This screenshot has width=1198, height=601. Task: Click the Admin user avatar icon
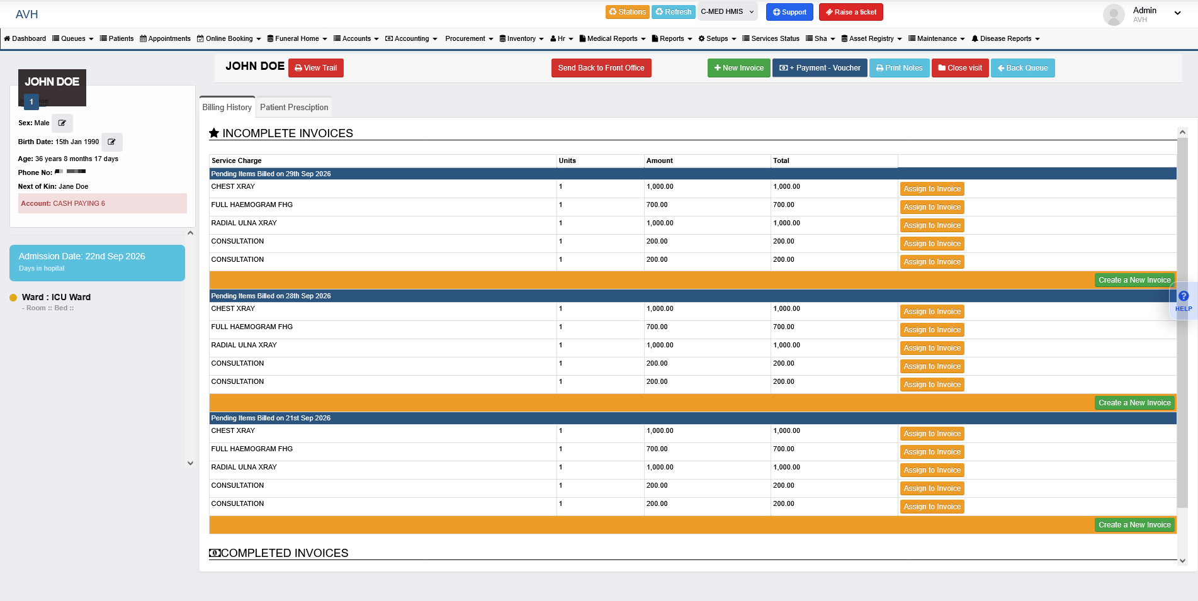[x=1114, y=14]
